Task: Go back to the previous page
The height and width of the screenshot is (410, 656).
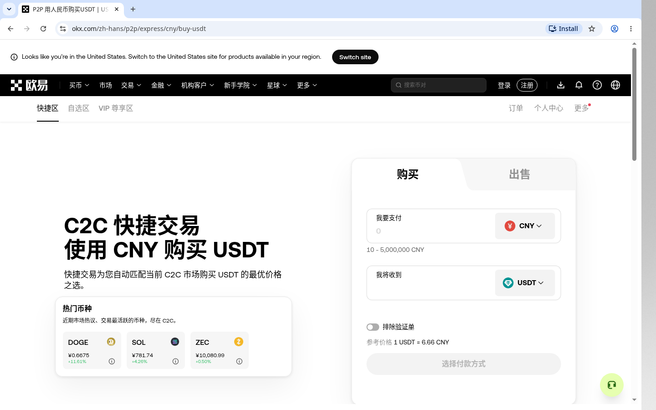Action: (x=10, y=29)
